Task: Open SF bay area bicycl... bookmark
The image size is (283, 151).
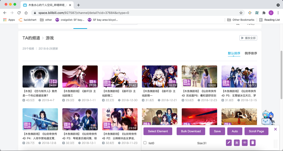Action: (103, 20)
